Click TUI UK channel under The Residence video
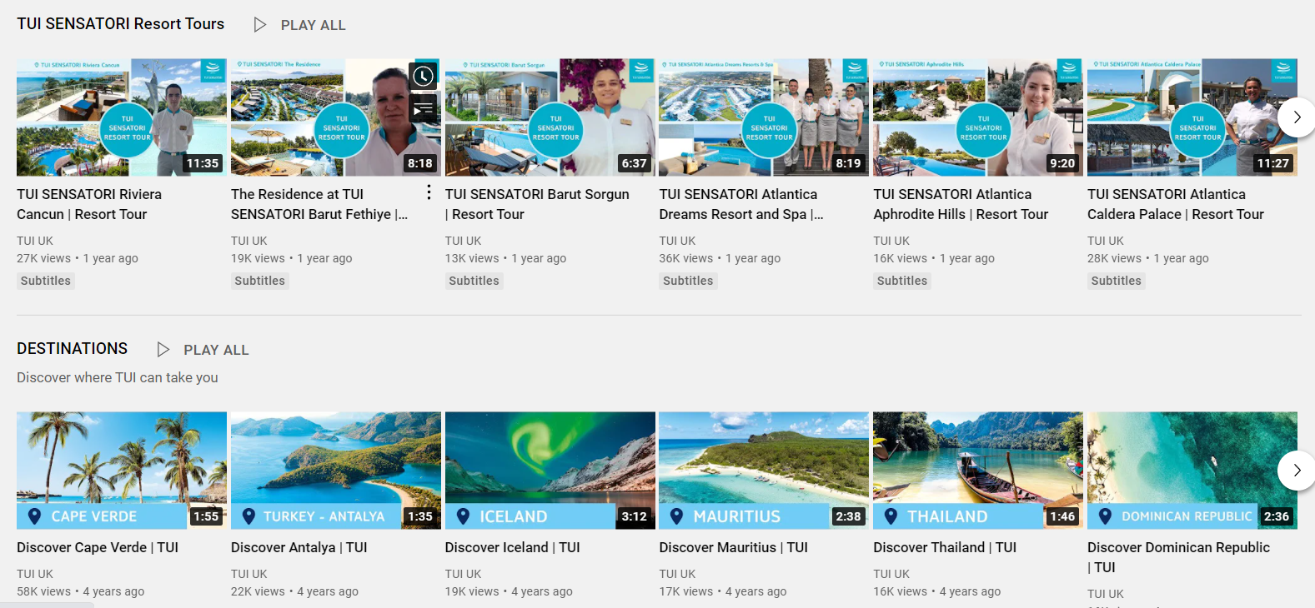This screenshot has height=608, width=1315. click(x=249, y=241)
